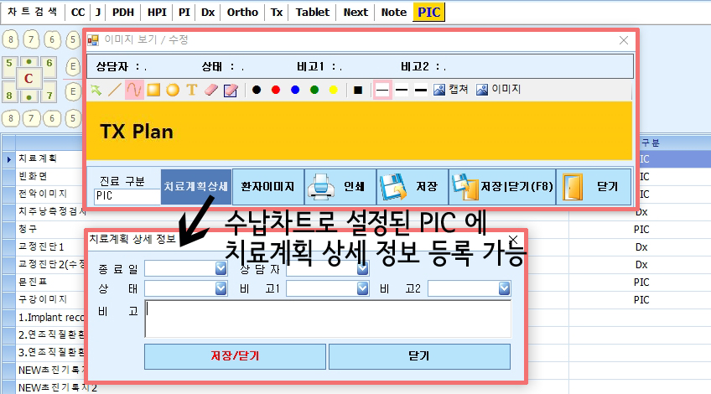The image size is (711, 394).
Task: Toggle the green quadrant 5 button
Action: 9,63
